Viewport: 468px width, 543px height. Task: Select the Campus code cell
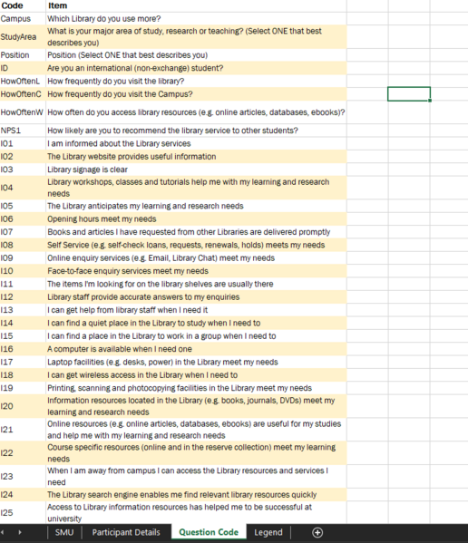coord(23,19)
